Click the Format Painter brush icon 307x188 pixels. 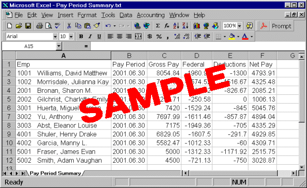point(97,26)
